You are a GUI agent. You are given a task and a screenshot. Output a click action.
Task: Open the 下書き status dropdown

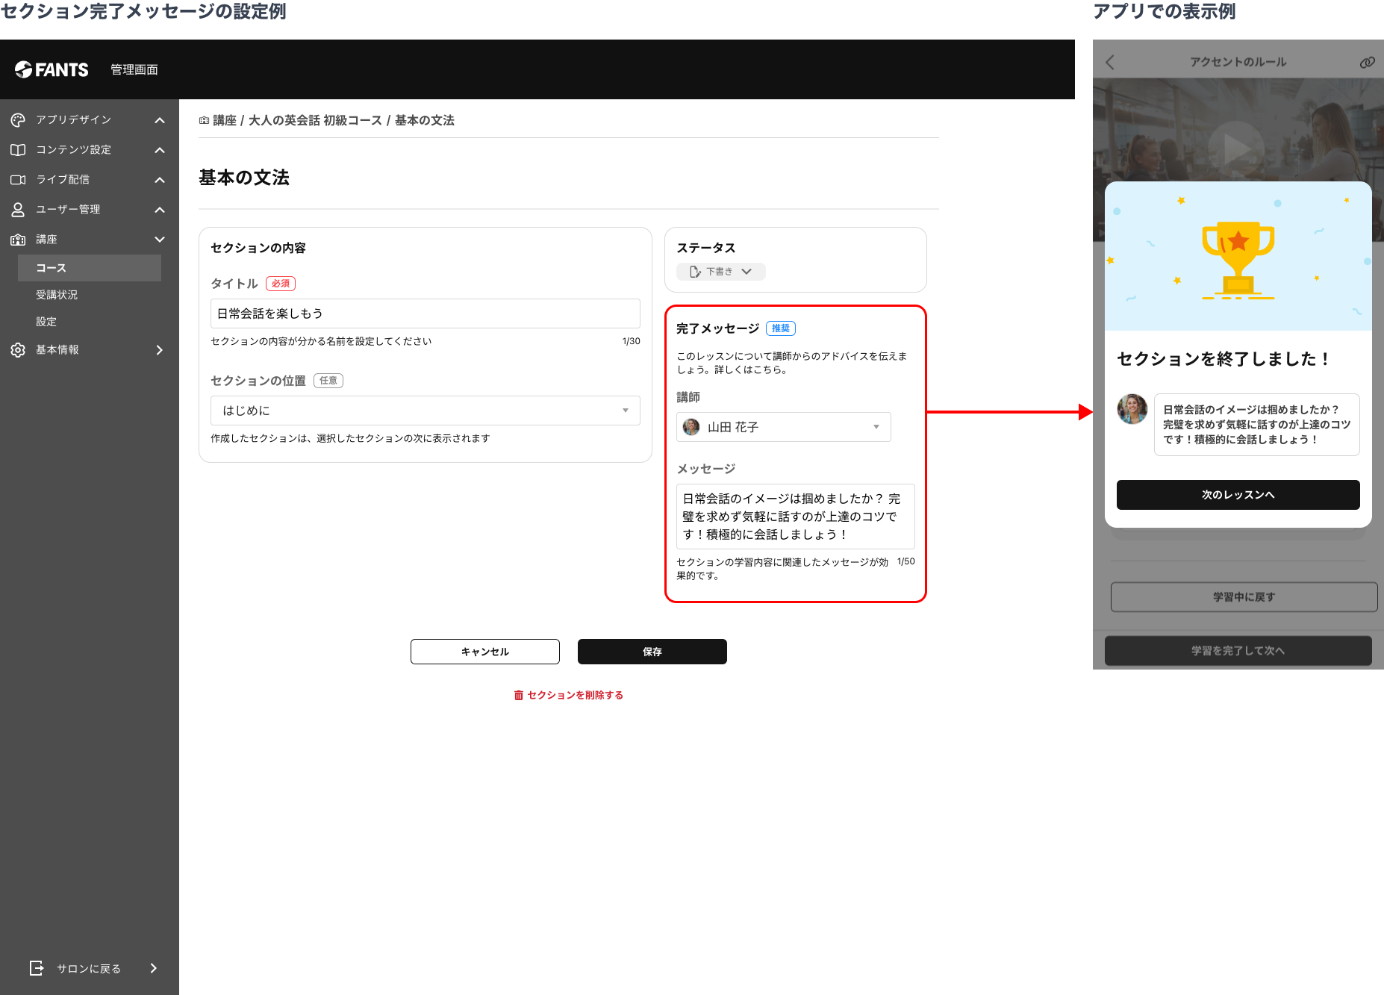coord(721,272)
